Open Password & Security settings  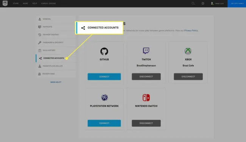click(56, 43)
